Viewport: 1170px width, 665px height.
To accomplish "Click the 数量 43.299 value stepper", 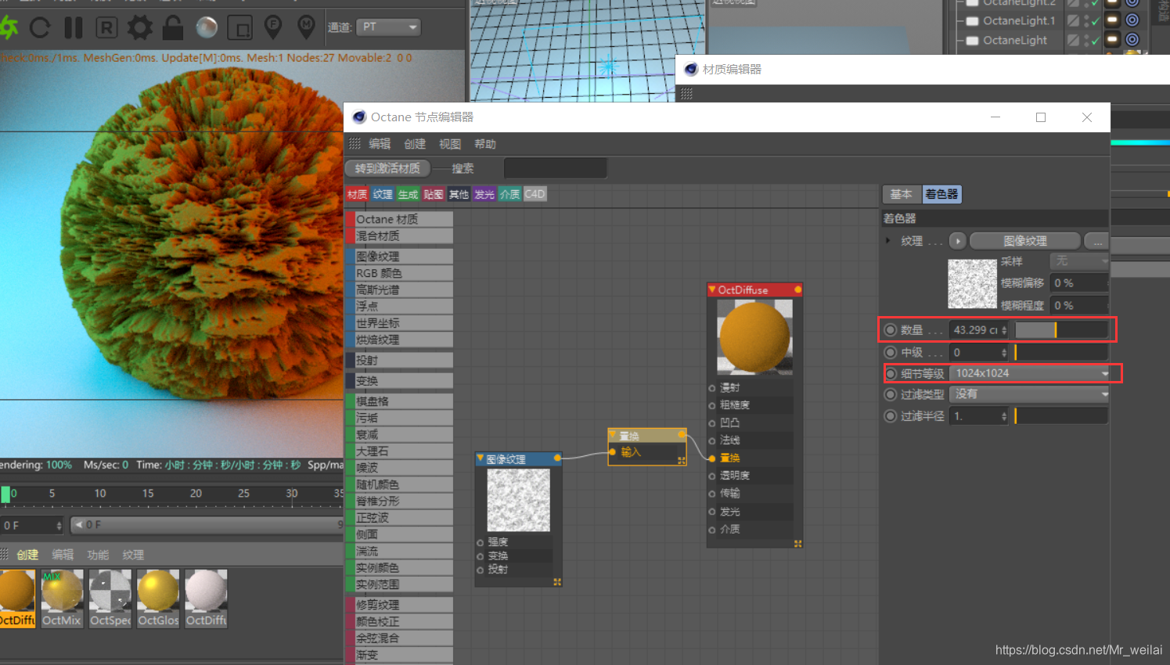I will pos(1004,330).
